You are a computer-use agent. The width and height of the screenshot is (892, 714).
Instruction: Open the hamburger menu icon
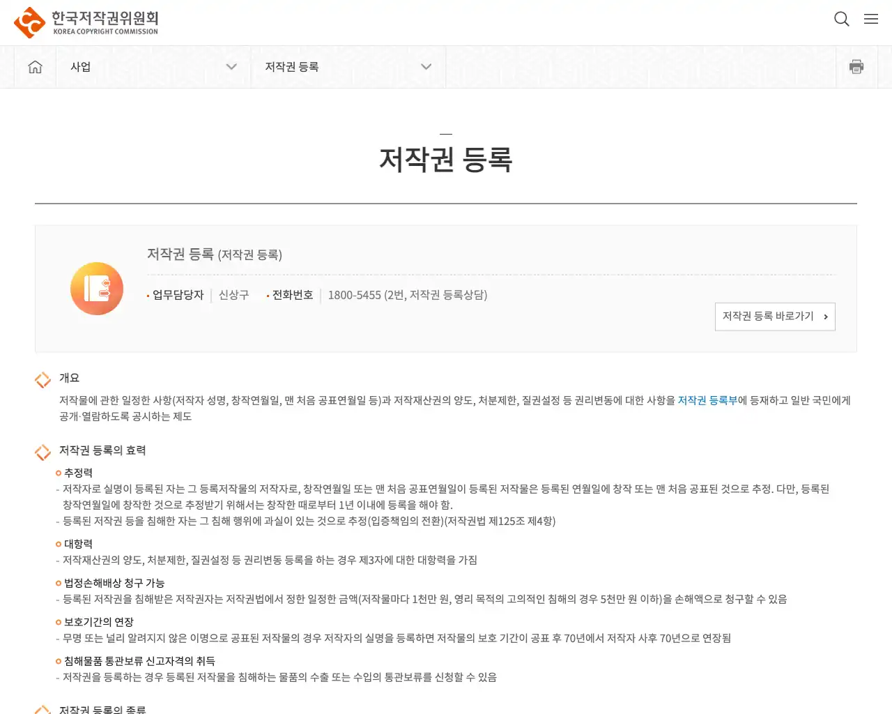(871, 19)
